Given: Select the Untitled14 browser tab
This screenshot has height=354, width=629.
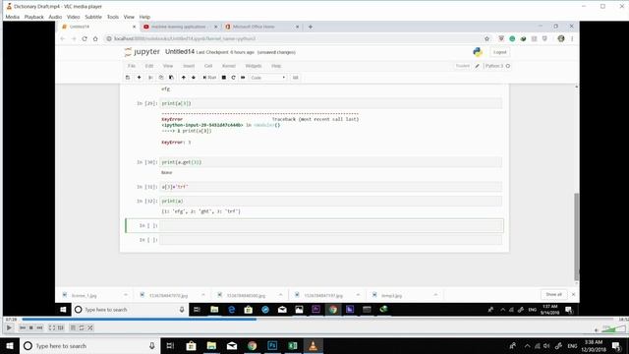Looking at the screenshot, I should (x=98, y=27).
